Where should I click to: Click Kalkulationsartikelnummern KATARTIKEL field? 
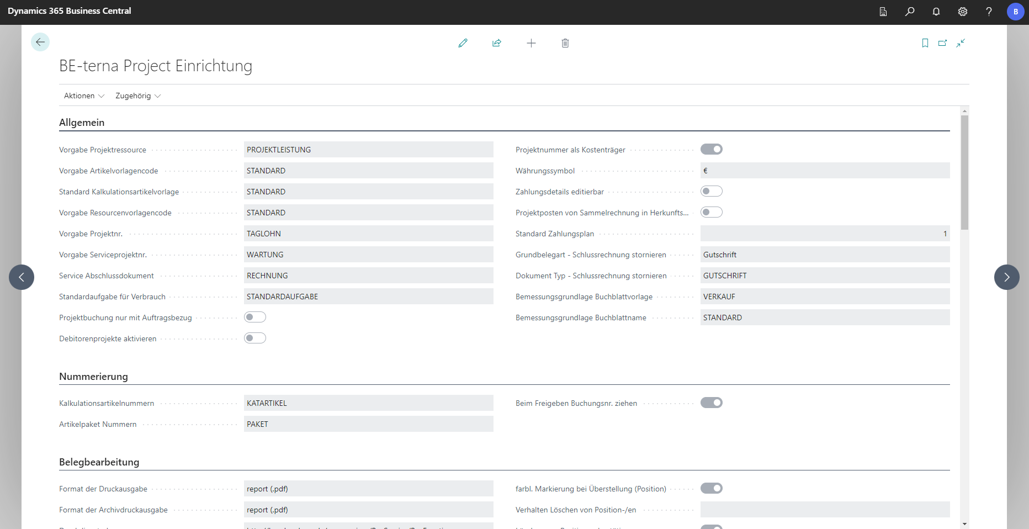coord(369,403)
